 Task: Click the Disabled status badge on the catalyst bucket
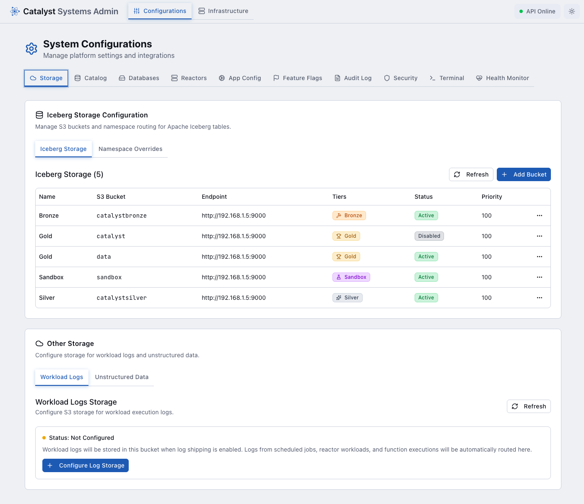coord(429,236)
